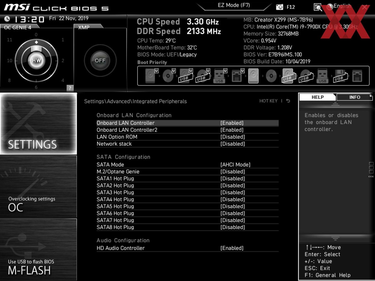Click the help panel top scroll handle
Screen dimensions: 375x281
(335, 104)
